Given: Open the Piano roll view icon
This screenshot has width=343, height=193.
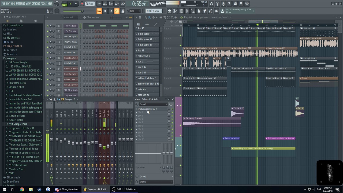Looking at the screenshot, I should 175,11.
